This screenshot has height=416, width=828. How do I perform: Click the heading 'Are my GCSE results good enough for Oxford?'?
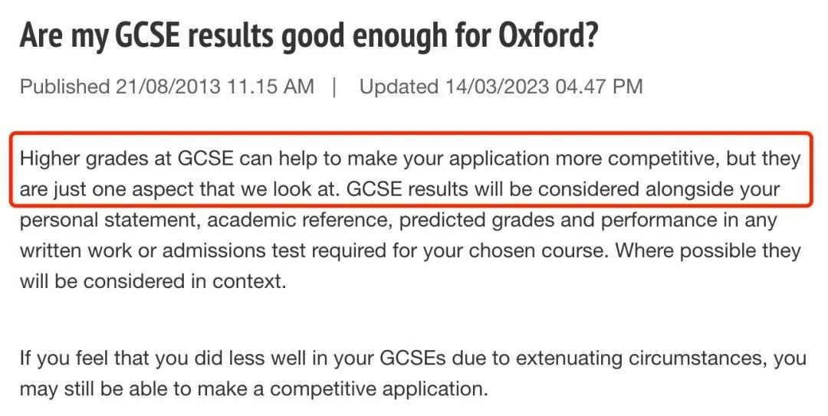tap(309, 36)
